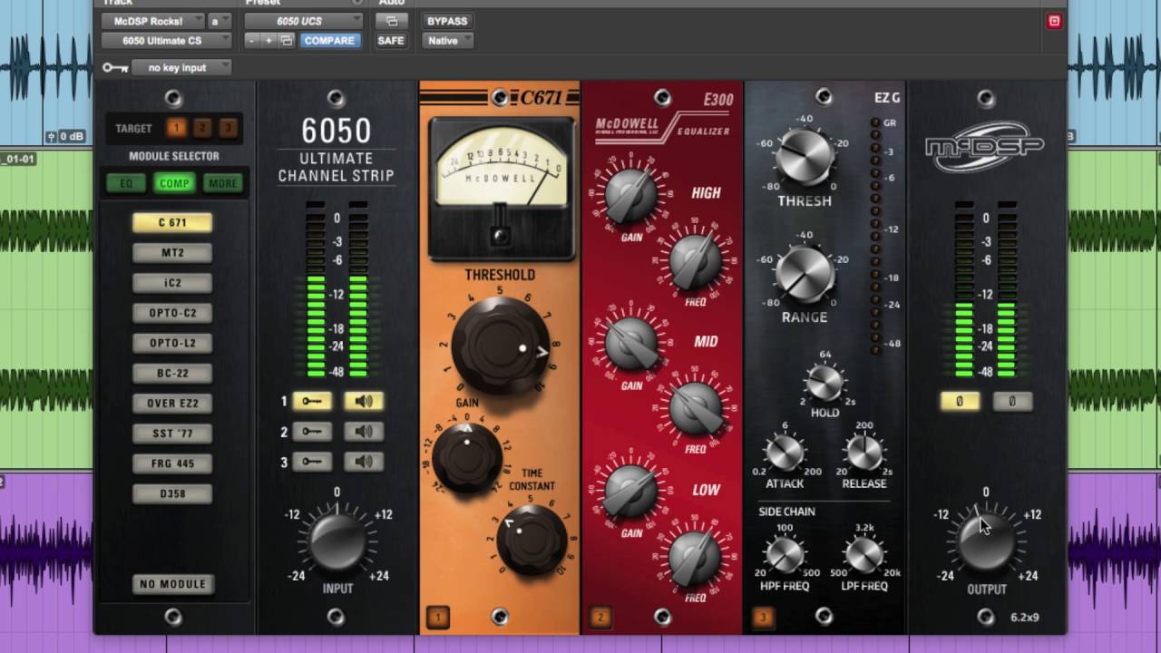Screen dimensions: 1161x653
Task: Toggle slot 1 side chain key icon
Action: pos(312,402)
